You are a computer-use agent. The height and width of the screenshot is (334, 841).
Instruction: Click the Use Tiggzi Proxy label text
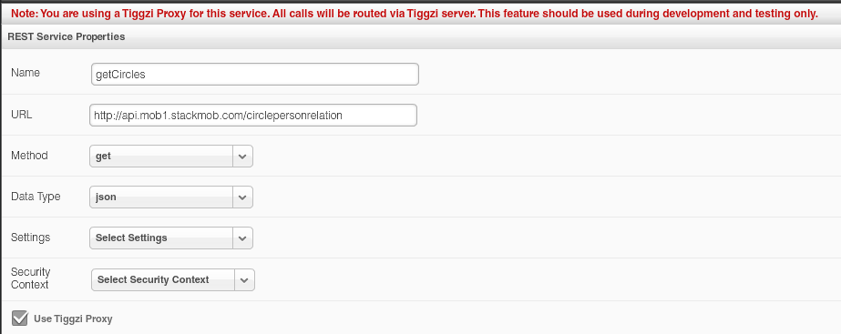73,319
